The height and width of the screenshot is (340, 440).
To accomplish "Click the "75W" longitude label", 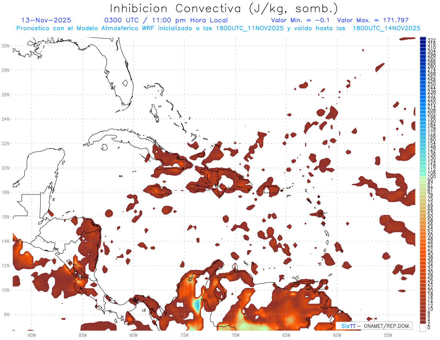I will click(184, 335).
